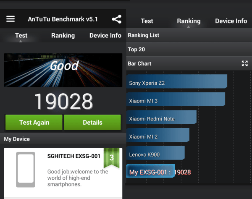Screen dimensions: 252x199
Task: Tap the green rank 3 ribbon badge
Action: coord(112,158)
